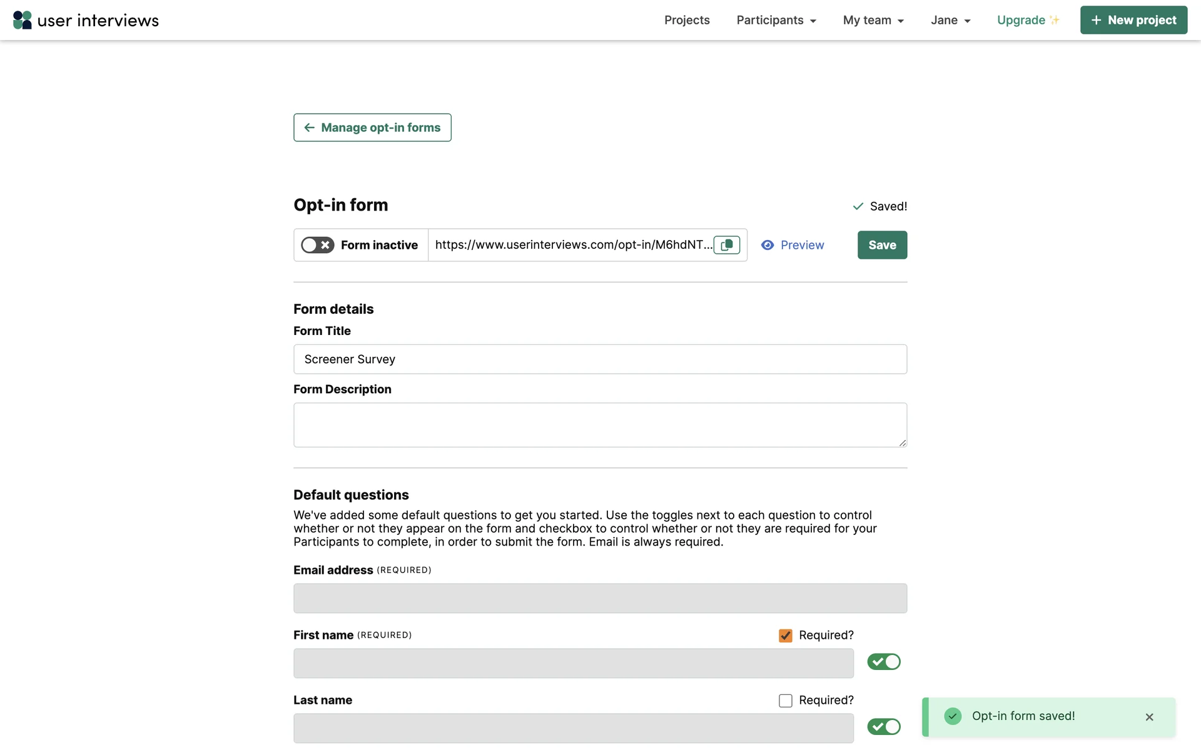Expand the My team dropdown
The width and height of the screenshot is (1201, 750).
(x=873, y=20)
